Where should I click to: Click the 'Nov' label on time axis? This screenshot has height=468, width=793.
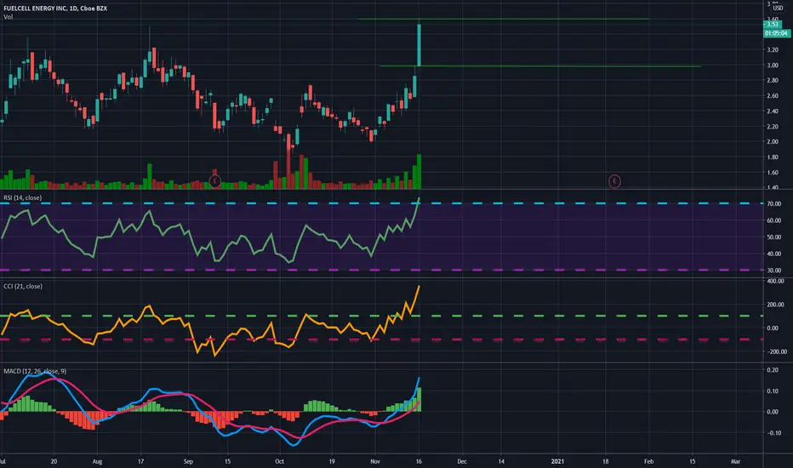(374, 461)
